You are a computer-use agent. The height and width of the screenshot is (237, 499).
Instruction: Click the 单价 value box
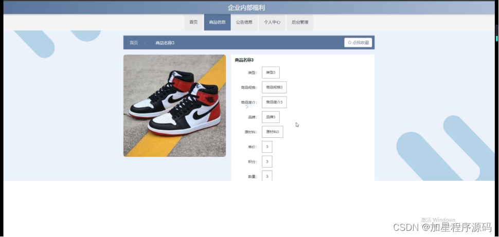267,147
